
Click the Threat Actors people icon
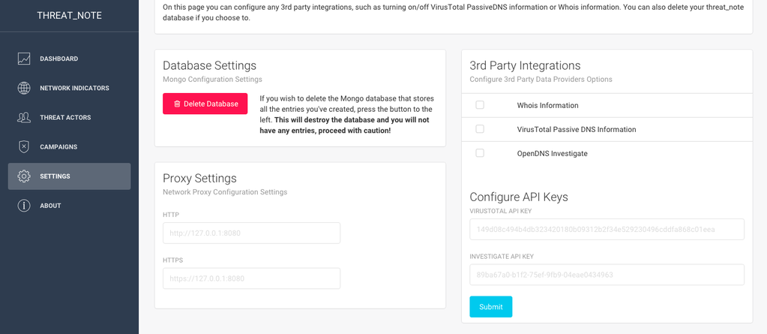24,117
